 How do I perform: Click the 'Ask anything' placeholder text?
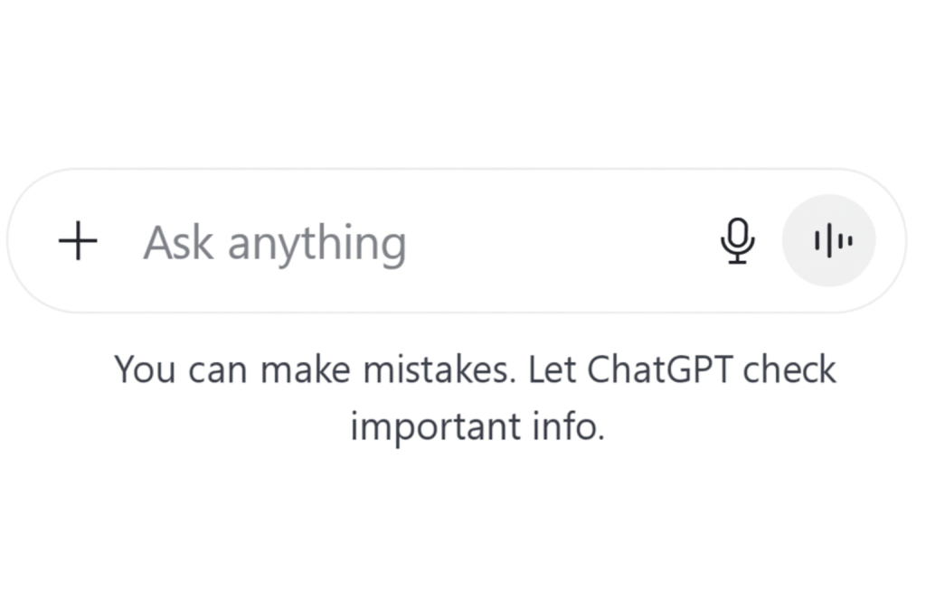click(x=275, y=243)
